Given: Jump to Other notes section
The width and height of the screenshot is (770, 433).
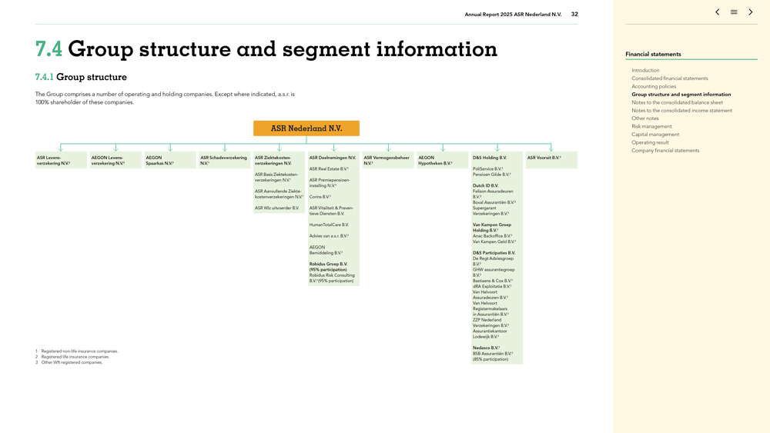Looking at the screenshot, I should [x=645, y=118].
